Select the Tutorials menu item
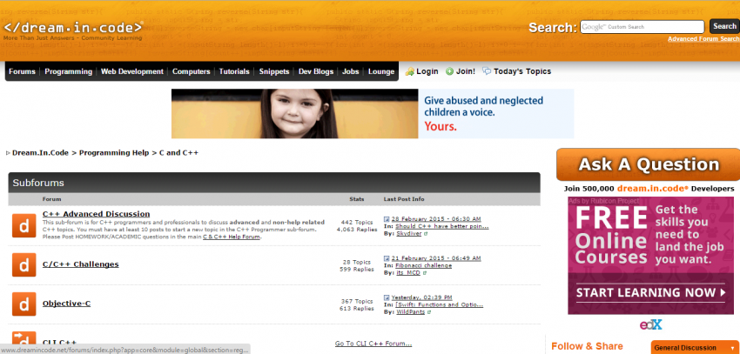Screen dimensions: 740x354 234,71
